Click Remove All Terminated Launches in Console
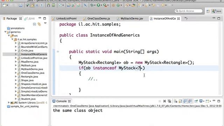This screenshot has width=224, height=126. 169,101
